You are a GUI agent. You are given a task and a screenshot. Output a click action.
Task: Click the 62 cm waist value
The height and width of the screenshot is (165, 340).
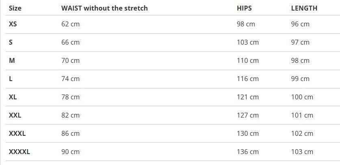pyautogui.click(x=70, y=24)
